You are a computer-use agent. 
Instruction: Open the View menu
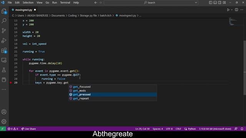coord(40,3)
